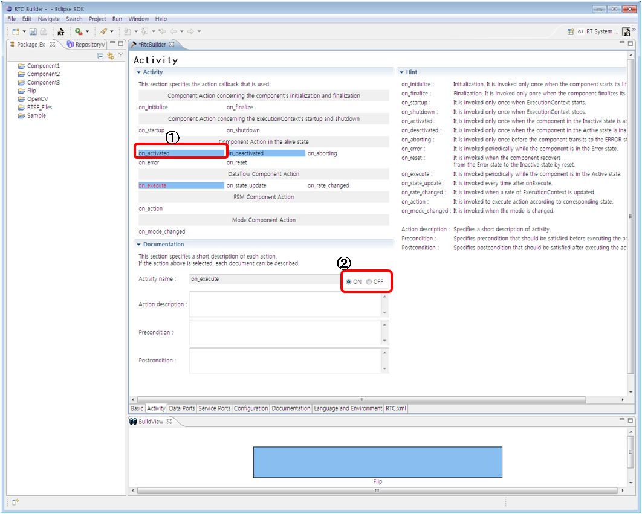Switch to the RT System perspective
Image resolution: width=642 pixels, height=514 pixels.
click(598, 31)
